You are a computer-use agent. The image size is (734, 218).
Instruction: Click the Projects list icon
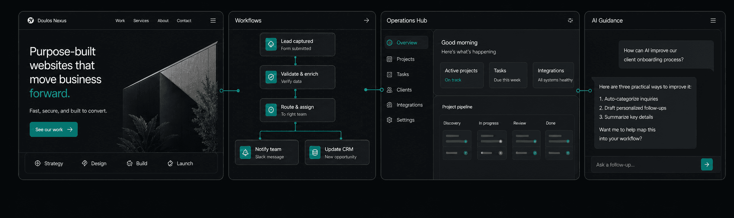[390, 59]
